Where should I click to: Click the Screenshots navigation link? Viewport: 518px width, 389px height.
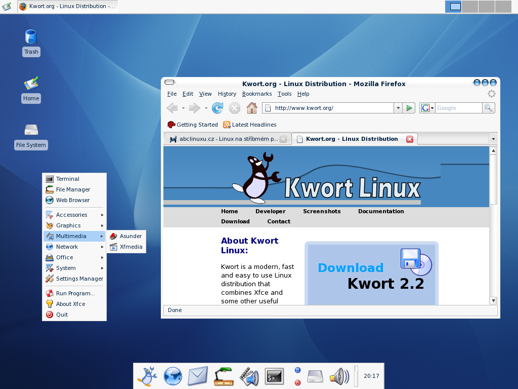[x=322, y=211]
